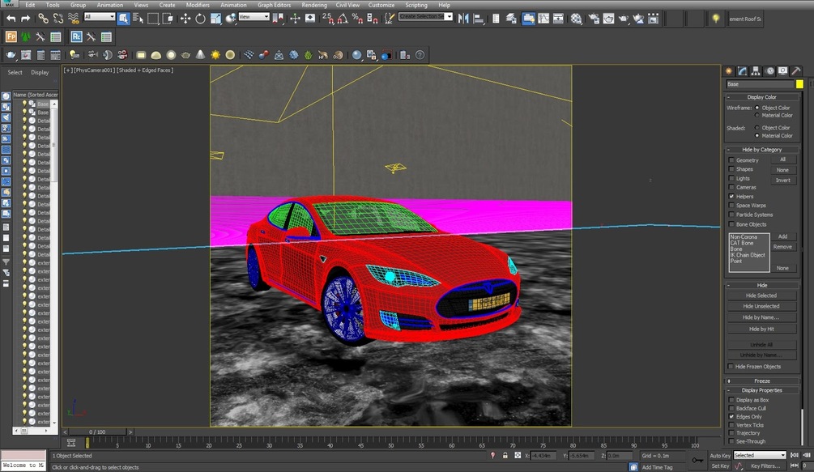Screen dimensions: 814x472
Task: Choose the Bind to Space Warp tool
Action: (73, 19)
